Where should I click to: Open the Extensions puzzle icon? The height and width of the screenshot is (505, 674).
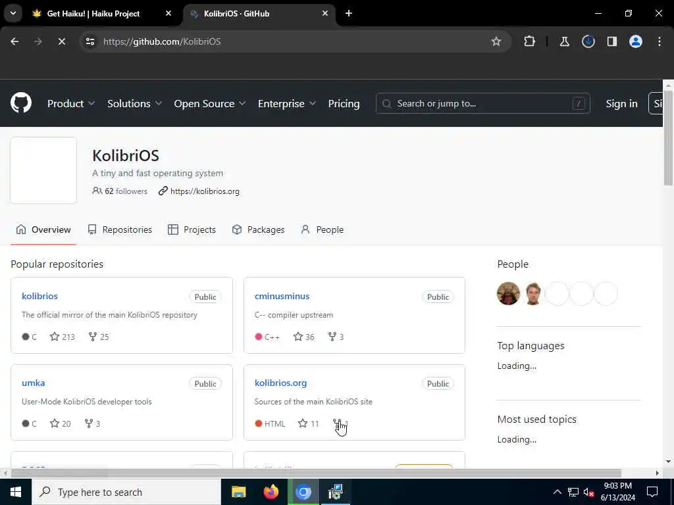pyautogui.click(x=529, y=41)
